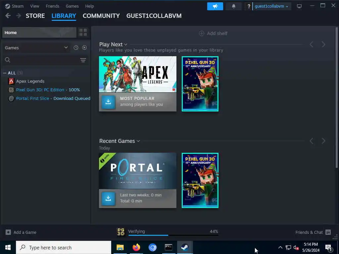Open the guest1collabvm account dropdown
The height and width of the screenshot is (254, 339).
pyautogui.click(x=271, y=6)
